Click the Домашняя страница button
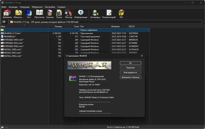This screenshot has width=205, height=129. tap(130, 77)
